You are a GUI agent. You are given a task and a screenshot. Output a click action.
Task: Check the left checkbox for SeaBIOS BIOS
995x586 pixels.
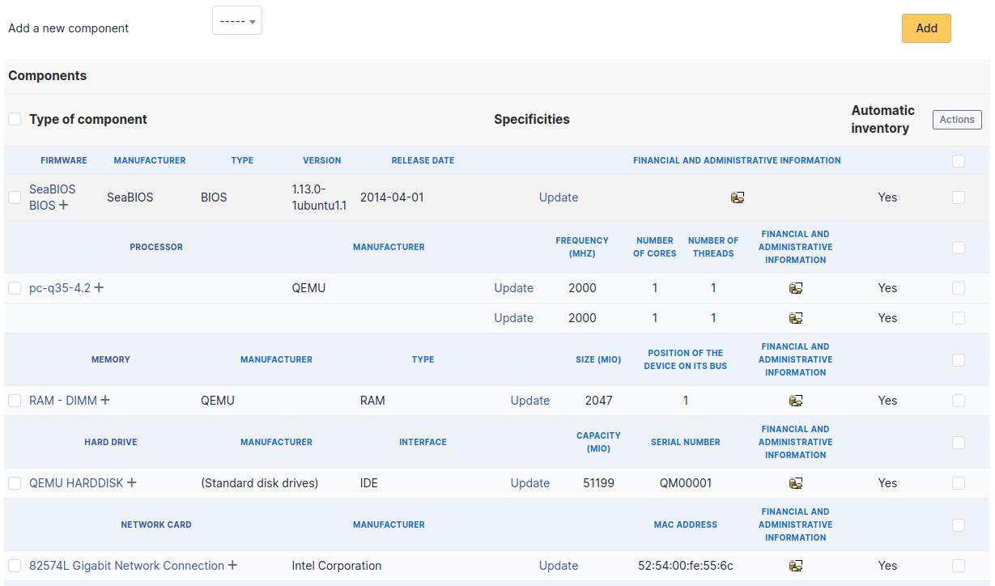pyautogui.click(x=15, y=197)
